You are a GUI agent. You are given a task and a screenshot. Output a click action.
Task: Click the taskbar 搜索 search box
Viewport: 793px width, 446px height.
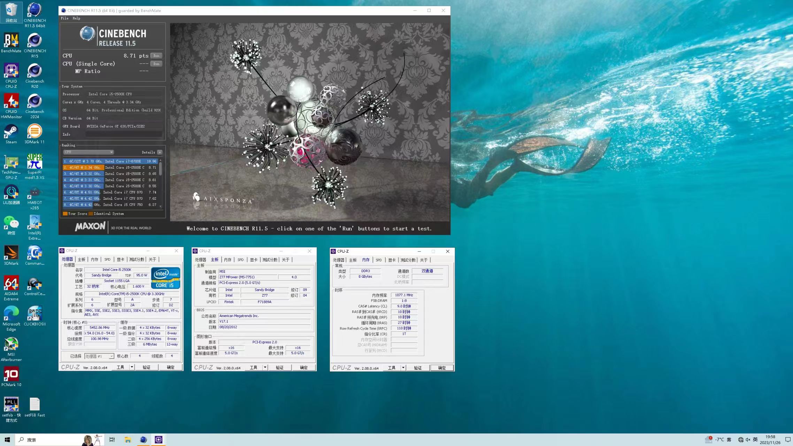click(x=59, y=440)
